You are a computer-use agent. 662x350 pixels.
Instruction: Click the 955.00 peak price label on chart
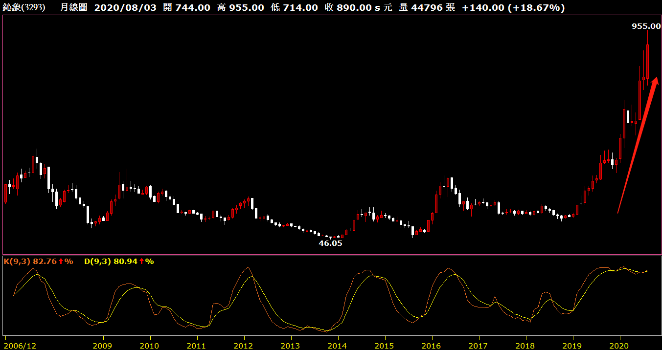pyautogui.click(x=646, y=26)
